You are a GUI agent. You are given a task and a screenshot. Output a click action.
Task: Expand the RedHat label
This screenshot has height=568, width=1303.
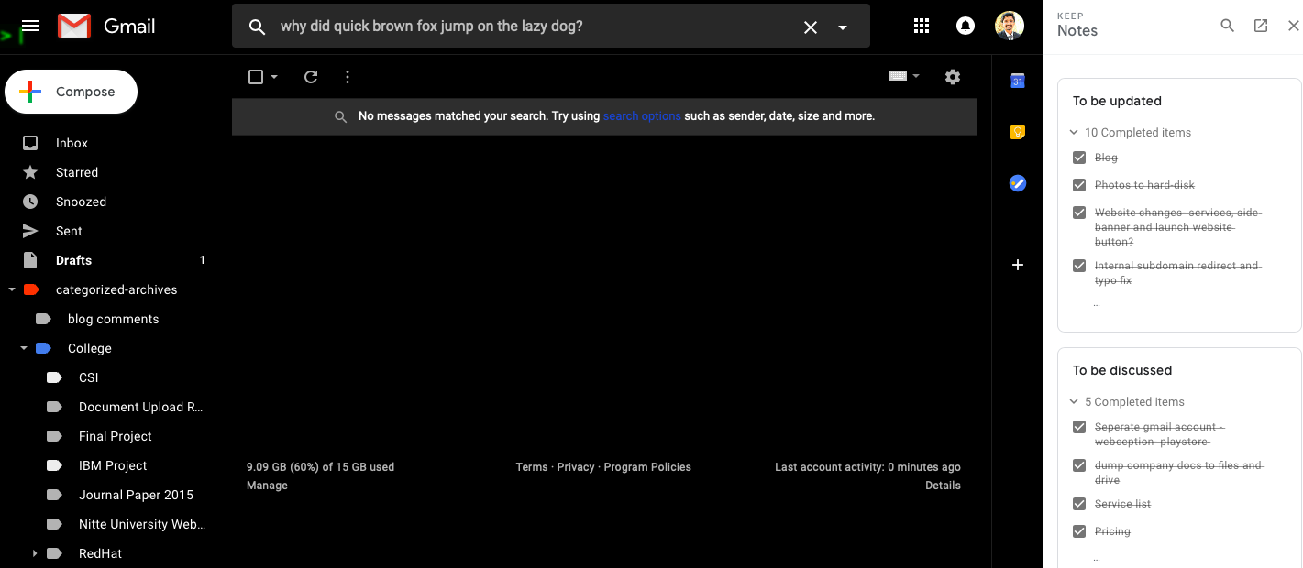[x=34, y=553]
